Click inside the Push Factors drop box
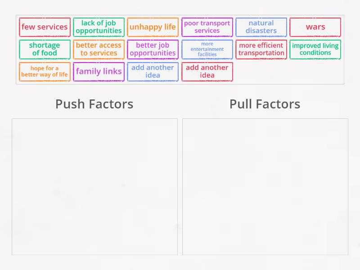The height and width of the screenshot is (270, 360). [x=94, y=187]
